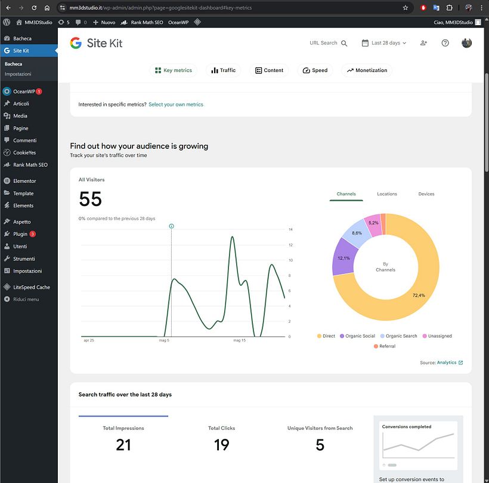489x483 pixels.
Task: Jump to the Key metrics section
Action: tap(174, 70)
